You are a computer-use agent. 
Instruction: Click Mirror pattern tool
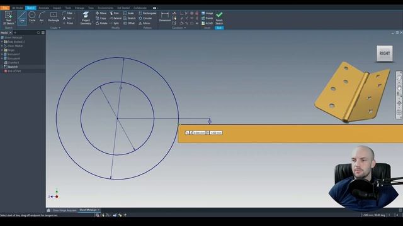(144, 23)
